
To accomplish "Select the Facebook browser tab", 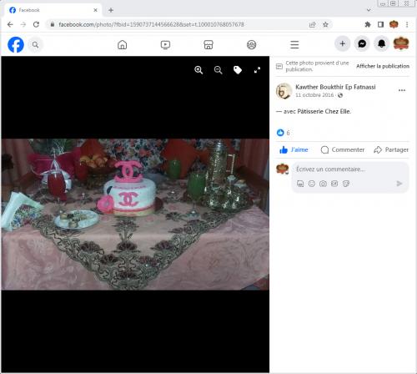I will pos(53,10).
